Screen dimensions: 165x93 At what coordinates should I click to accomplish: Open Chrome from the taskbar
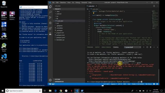61,91
